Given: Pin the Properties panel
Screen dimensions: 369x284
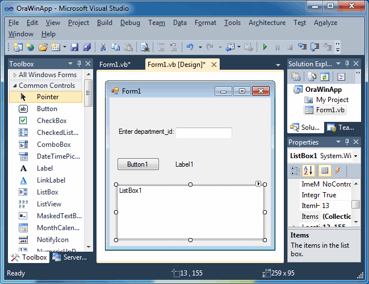Looking at the screenshot, I should [x=347, y=142].
